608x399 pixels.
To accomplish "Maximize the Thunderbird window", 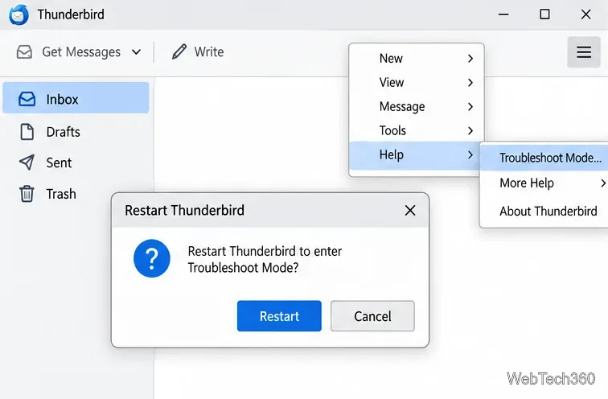I will (x=544, y=14).
